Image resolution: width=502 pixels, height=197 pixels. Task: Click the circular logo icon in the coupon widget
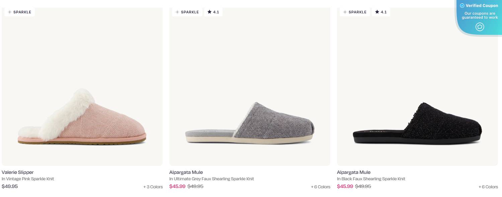pos(480,27)
